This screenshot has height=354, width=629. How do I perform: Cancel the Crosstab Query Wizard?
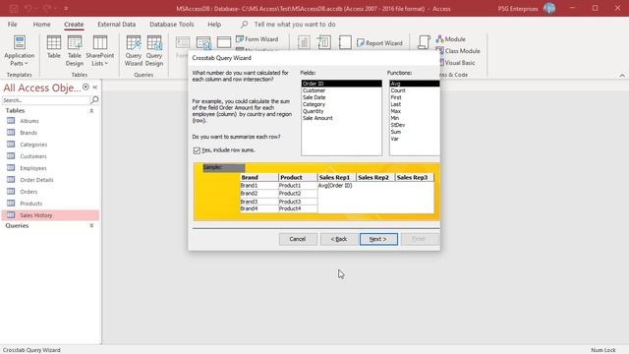298,239
